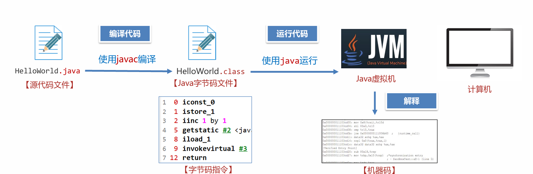Click the HelloWorld.java source file icon
Viewport: 533px width, 174px height.
tap(49, 43)
